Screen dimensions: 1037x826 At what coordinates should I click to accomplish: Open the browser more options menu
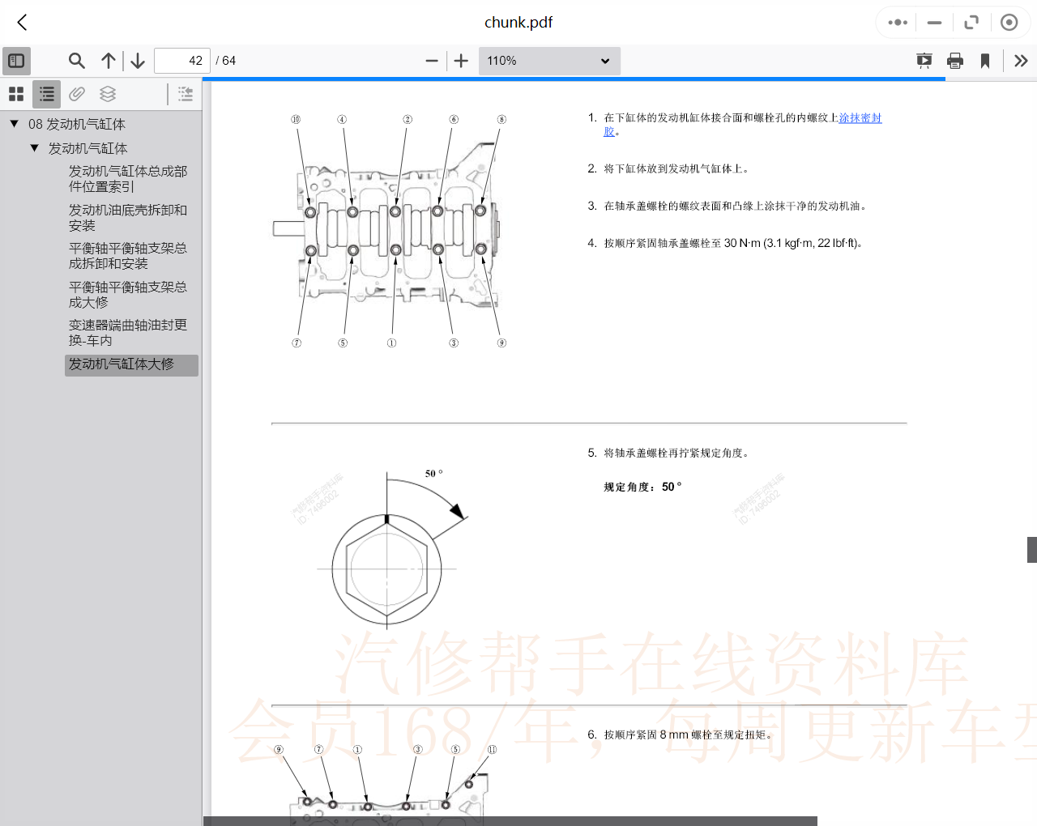point(896,22)
